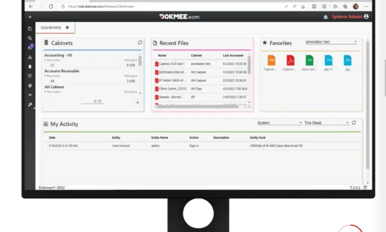Click the Recent Files horizontal scrollbar
386x232 pixels.
point(197,106)
